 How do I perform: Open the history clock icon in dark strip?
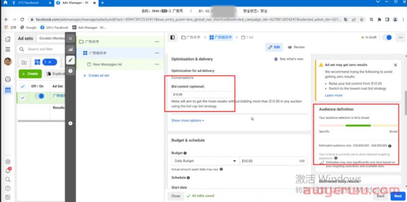coord(70,71)
